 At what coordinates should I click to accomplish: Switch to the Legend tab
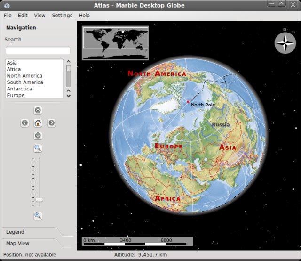[15, 232]
